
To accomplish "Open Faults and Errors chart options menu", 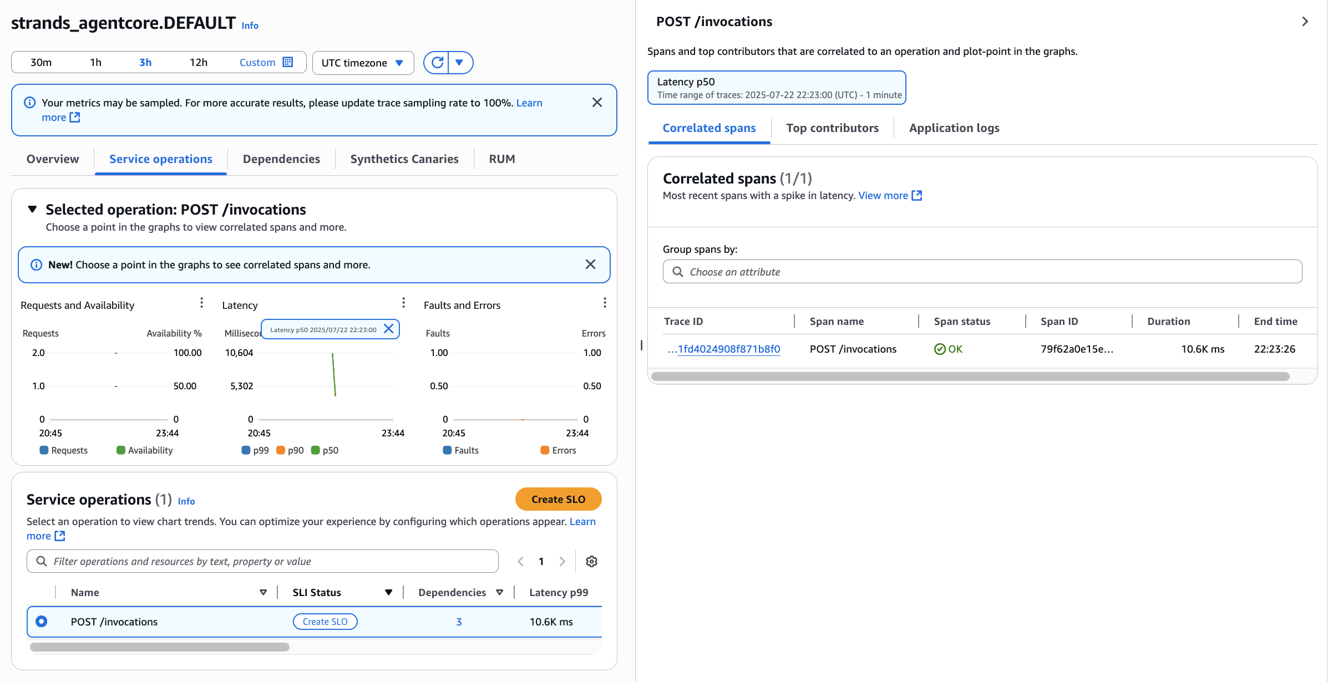I will [605, 303].
